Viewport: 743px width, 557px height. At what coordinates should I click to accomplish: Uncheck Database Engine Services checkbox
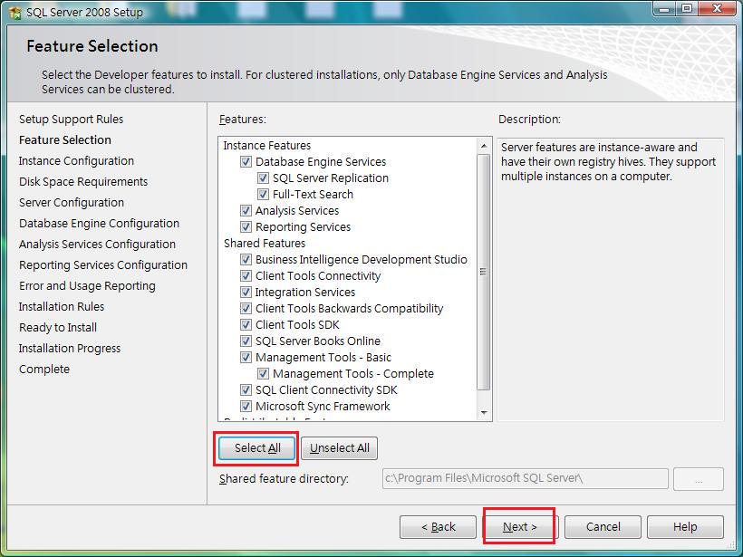click(246, 162)
